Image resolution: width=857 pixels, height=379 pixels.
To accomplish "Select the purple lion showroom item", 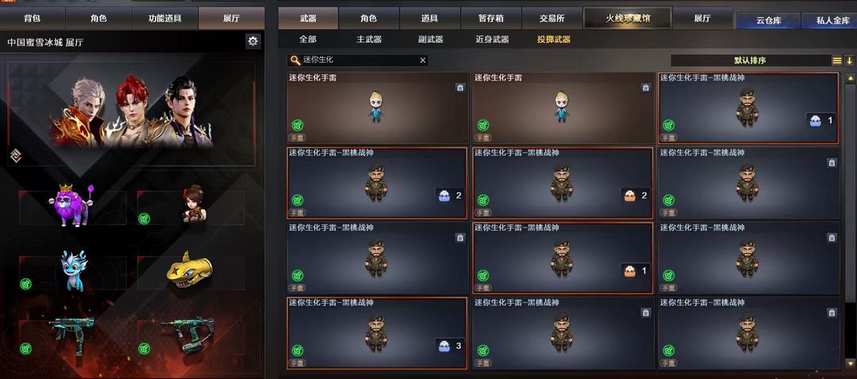I will pyautogui.click(x=75, y=205).
